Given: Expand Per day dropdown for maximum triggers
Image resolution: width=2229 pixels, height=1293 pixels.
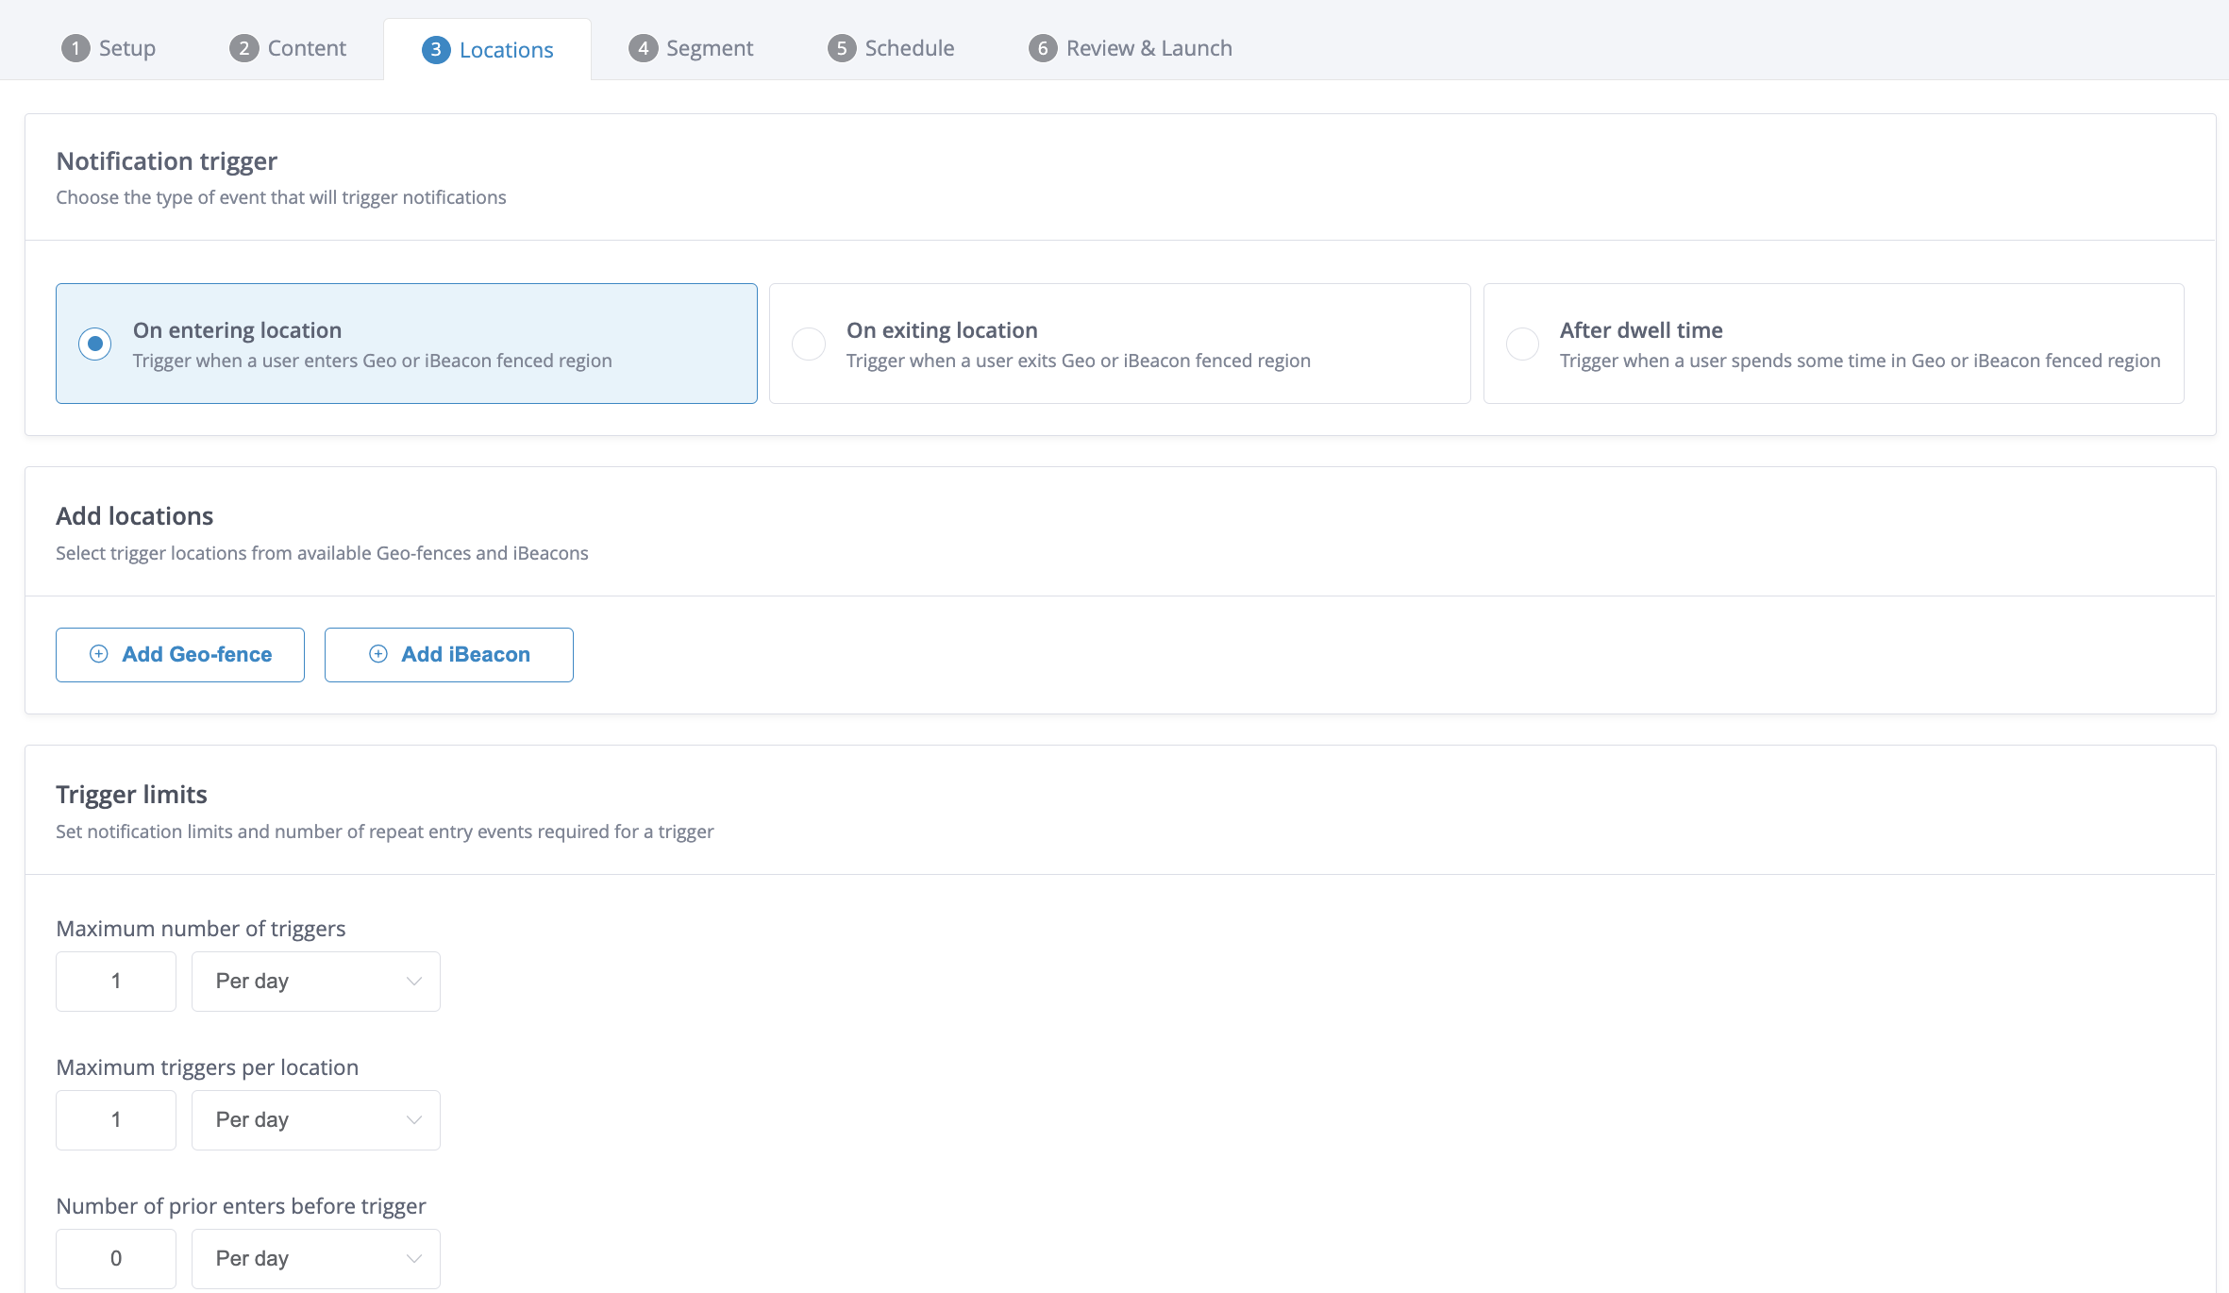Looking at the screenshot, I should (316, 982).
